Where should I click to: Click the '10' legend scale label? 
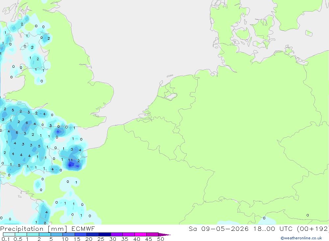(x=65, y=239)
